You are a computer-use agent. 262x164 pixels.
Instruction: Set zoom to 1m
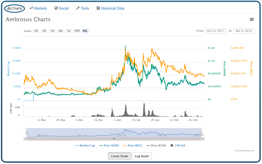pos(52,31)
